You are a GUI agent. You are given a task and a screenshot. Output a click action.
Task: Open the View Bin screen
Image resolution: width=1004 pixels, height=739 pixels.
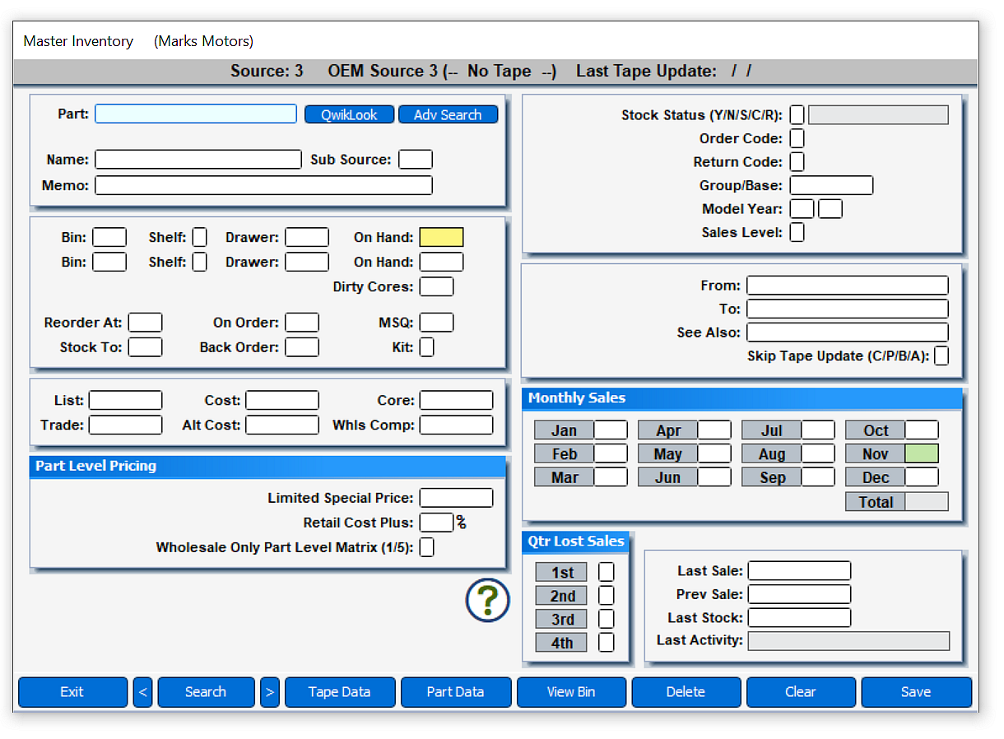click(x=570, y=692)
